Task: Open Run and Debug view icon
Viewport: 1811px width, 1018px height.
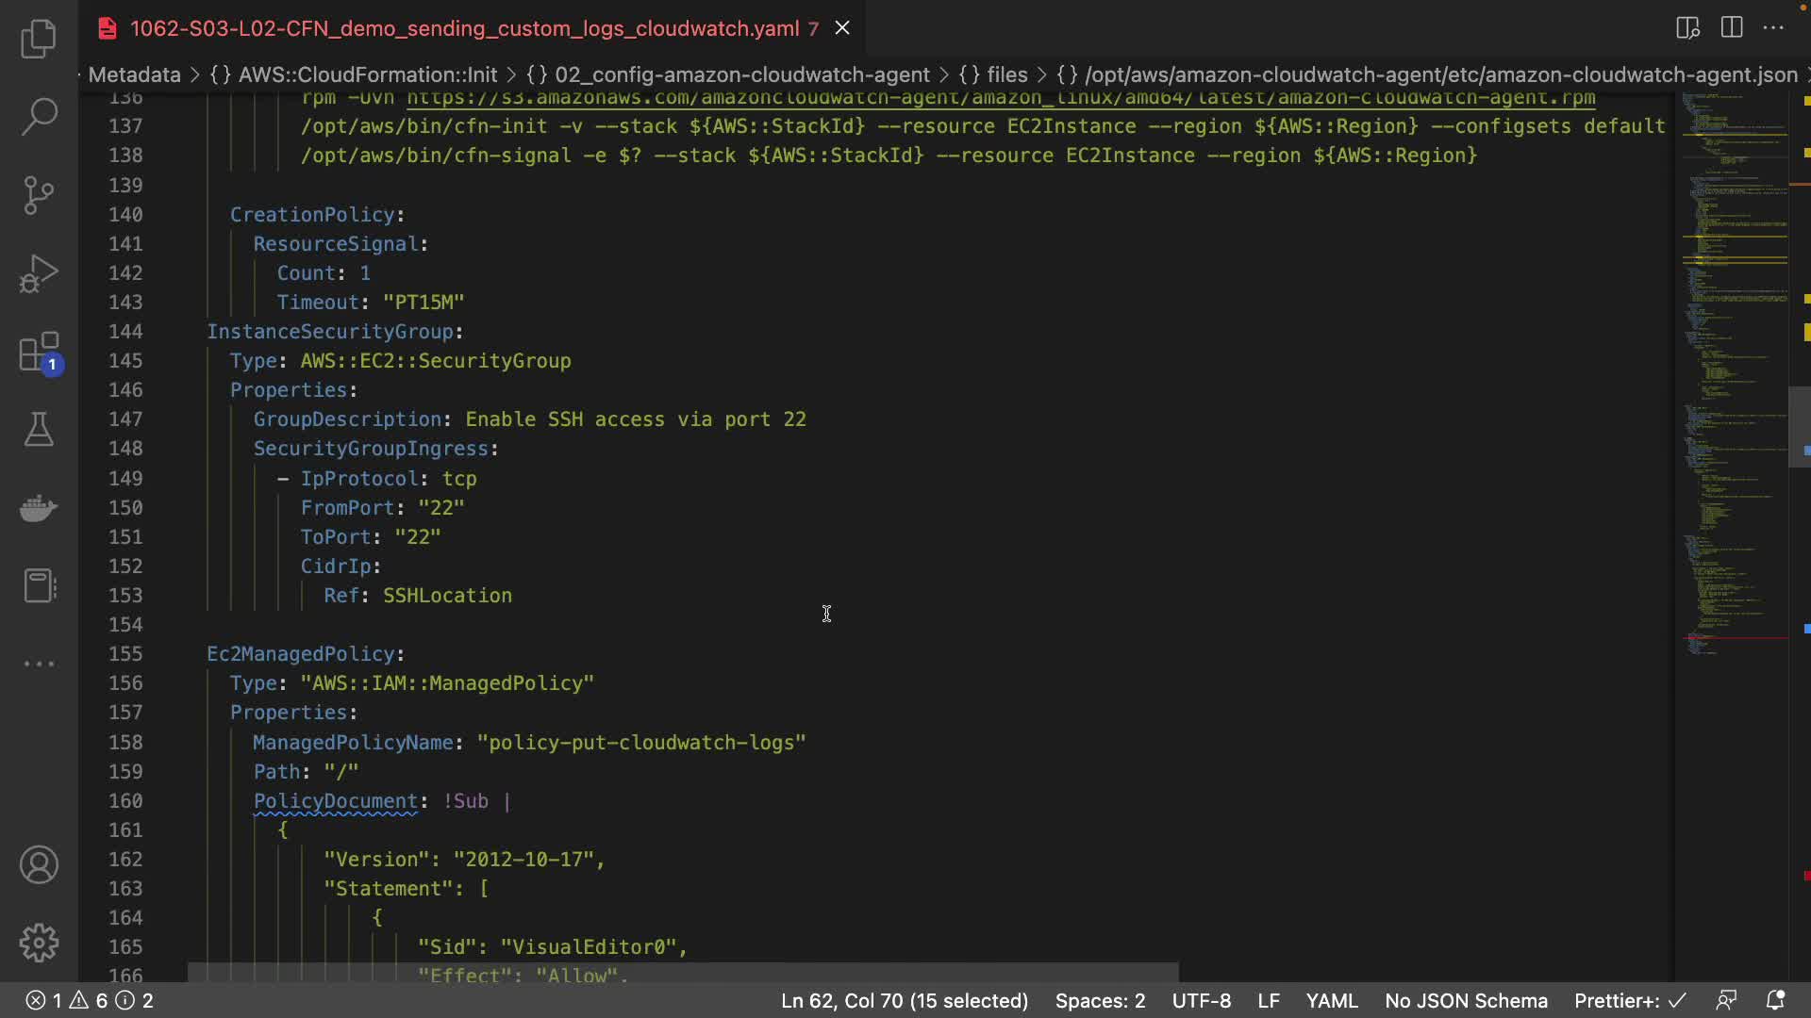Action: click(39, 273)
